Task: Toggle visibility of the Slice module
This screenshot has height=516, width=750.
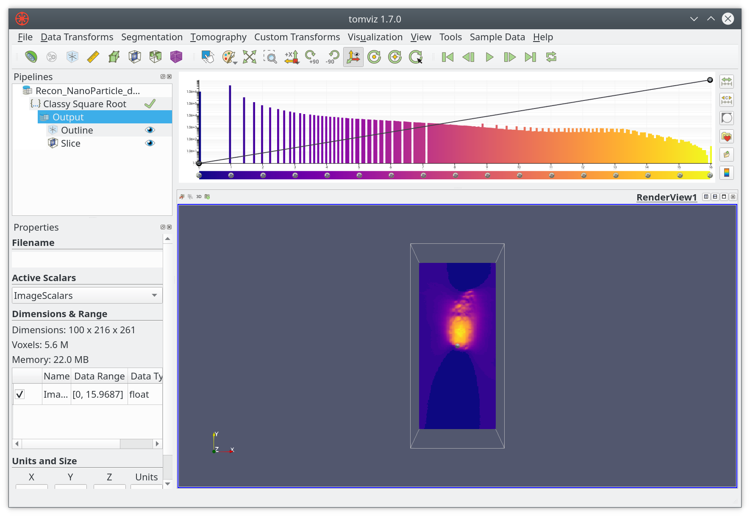Action: [x=150, y=143]
